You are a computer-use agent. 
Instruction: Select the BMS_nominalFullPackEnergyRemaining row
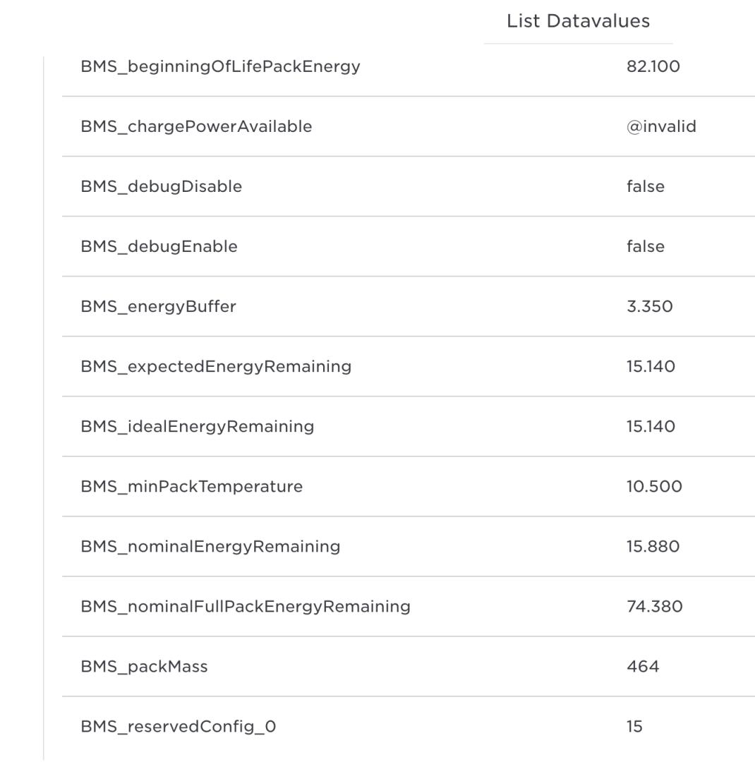tap(245, 606)
